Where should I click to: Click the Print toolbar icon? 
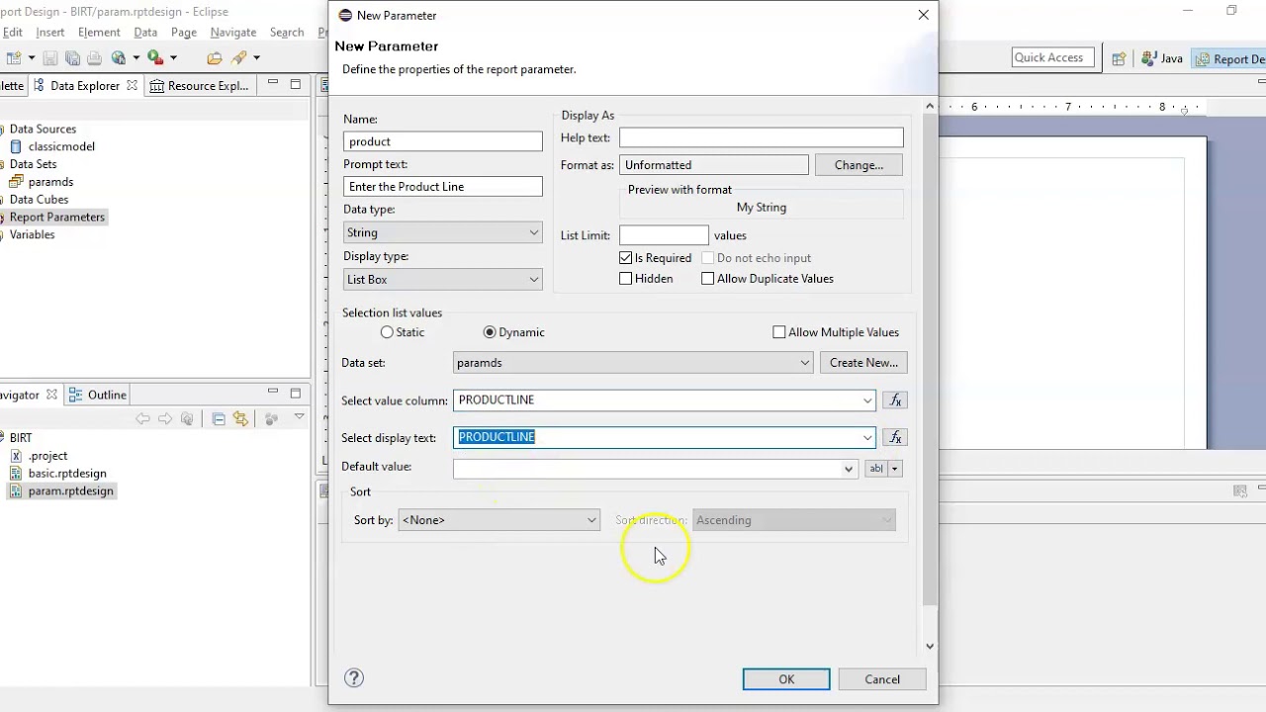click(94, 57)
